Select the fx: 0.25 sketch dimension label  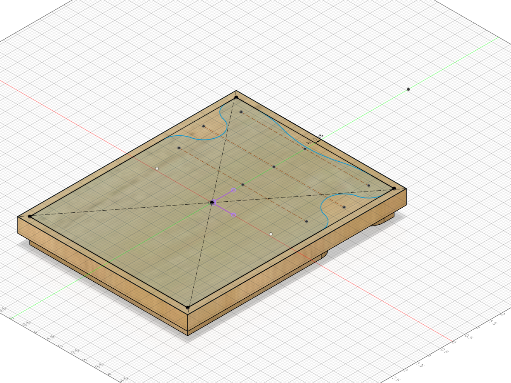click(x=316, y=139)
